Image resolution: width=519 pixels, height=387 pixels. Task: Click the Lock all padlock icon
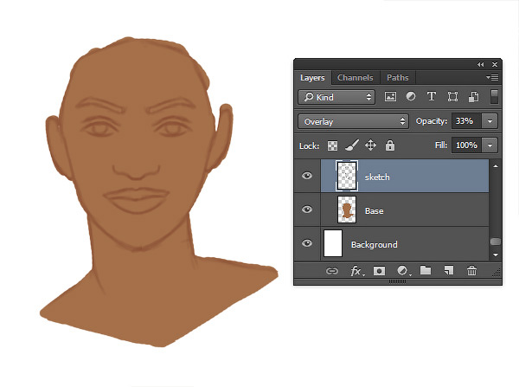point(390,145)
